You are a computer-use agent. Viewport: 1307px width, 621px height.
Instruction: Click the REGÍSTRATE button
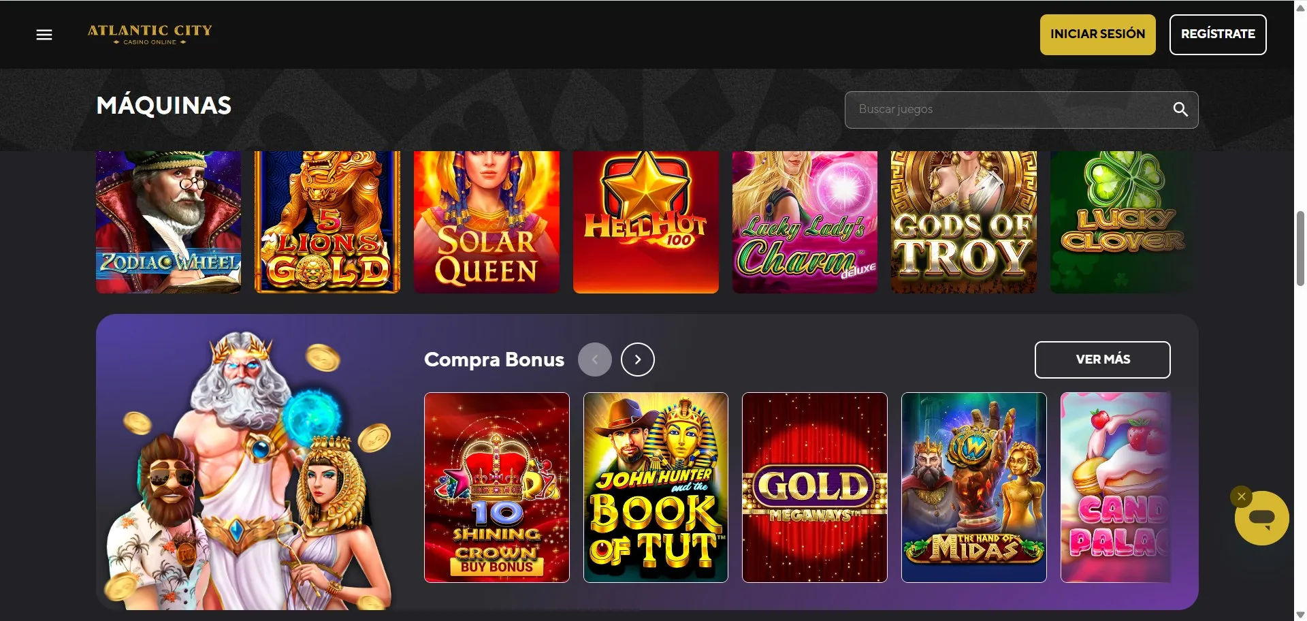1217,34
